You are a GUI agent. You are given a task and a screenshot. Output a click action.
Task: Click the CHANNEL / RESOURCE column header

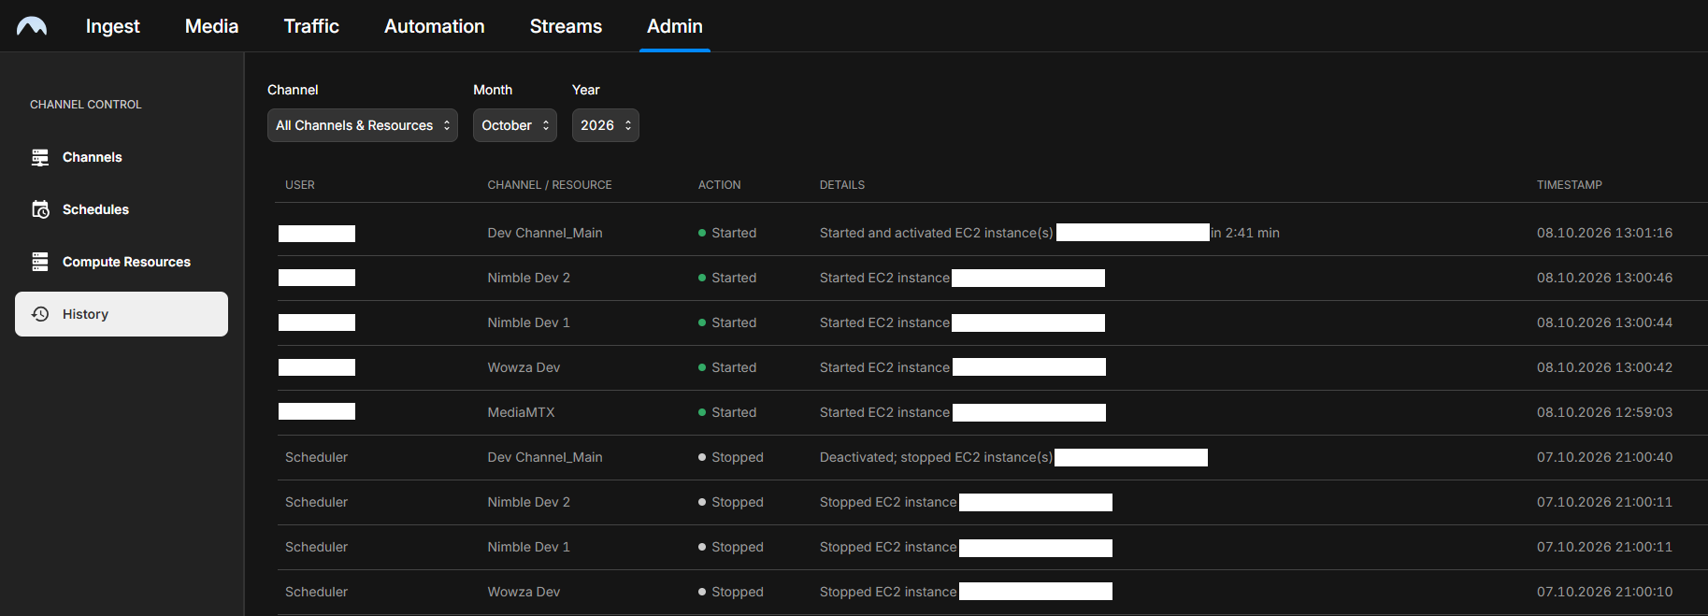550,185
